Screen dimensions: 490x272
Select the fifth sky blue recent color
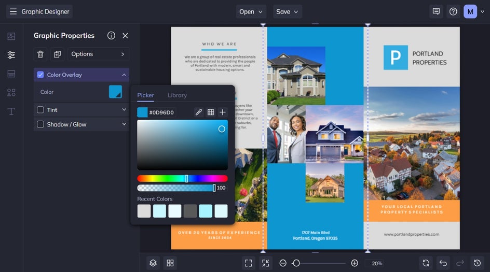coord(206,211)
